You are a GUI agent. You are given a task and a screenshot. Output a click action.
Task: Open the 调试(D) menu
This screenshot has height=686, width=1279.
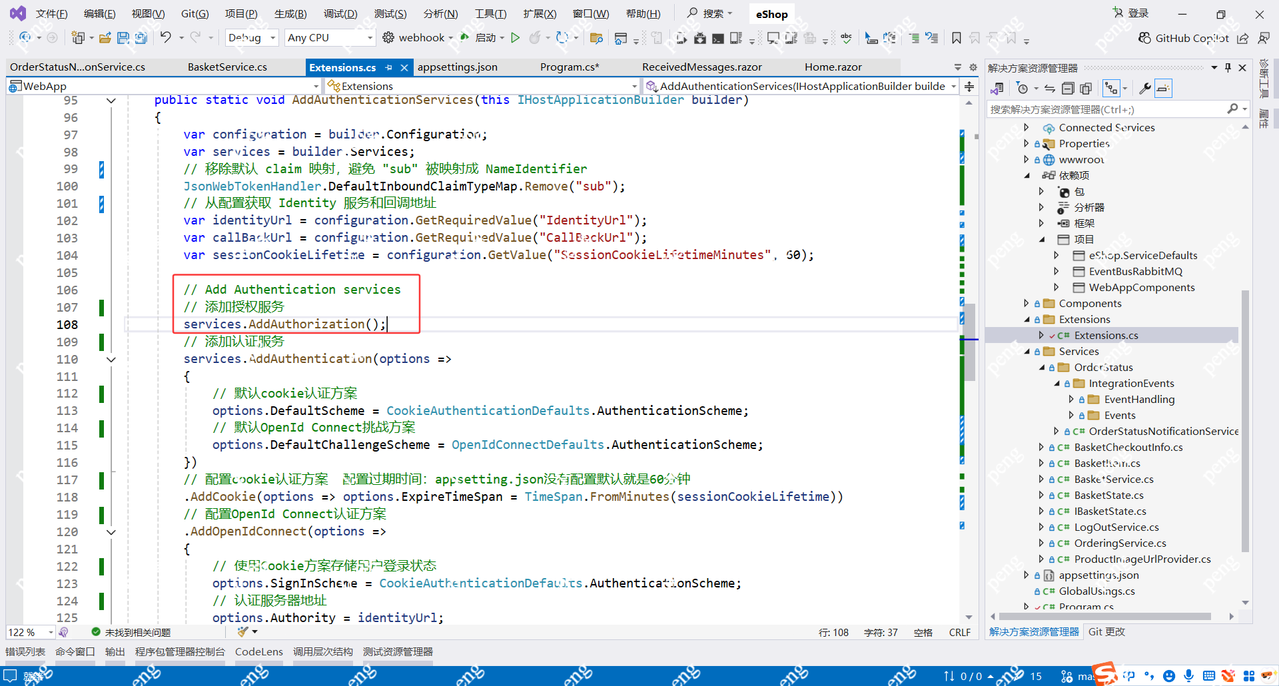point(340,14)
